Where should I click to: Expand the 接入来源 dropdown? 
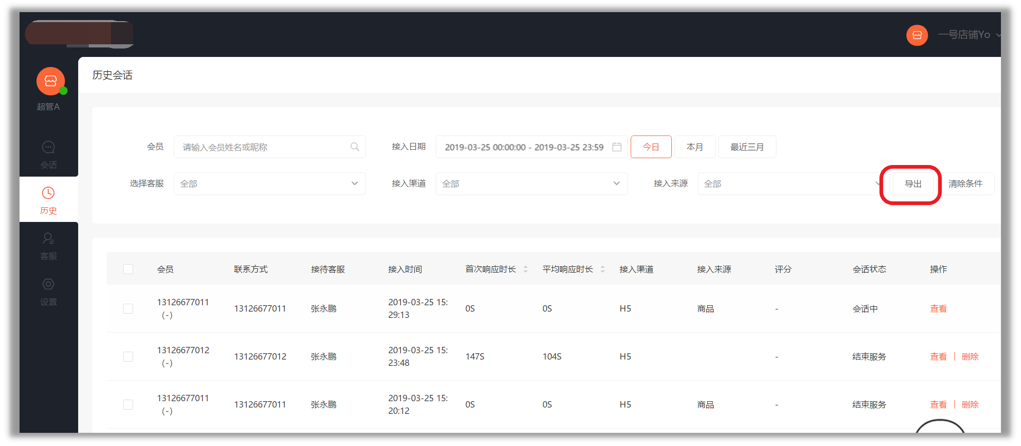(788, 184)
